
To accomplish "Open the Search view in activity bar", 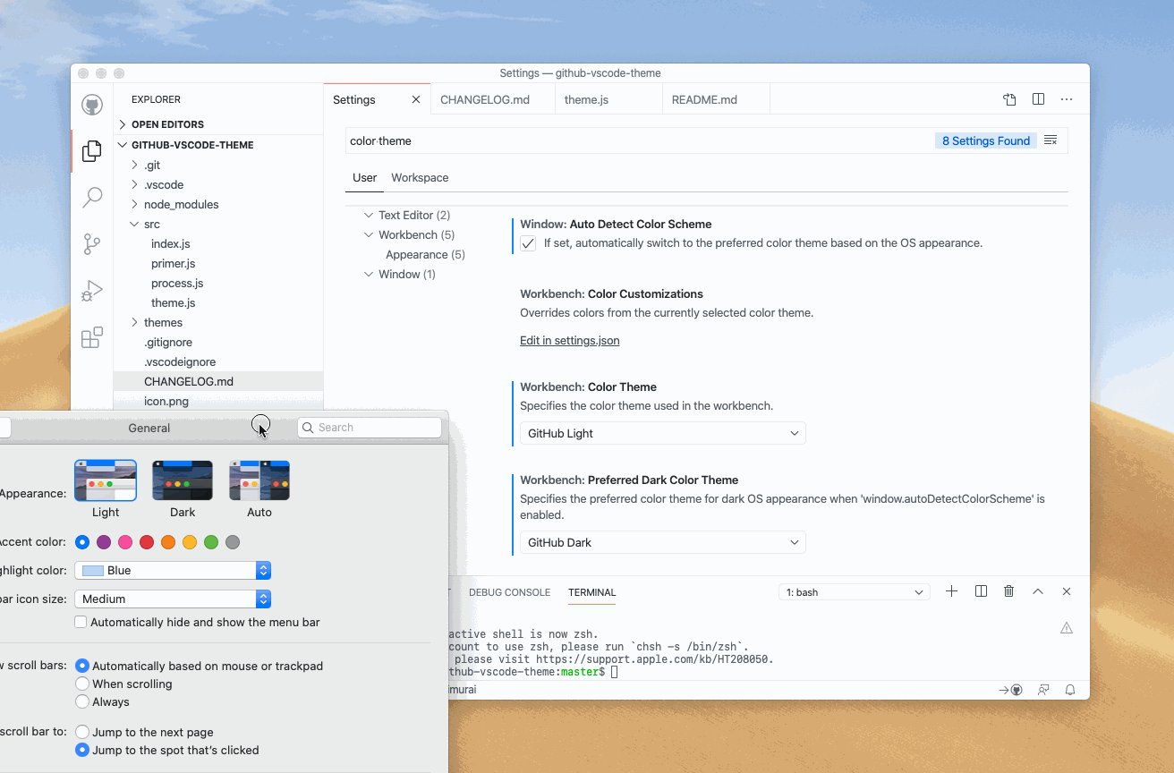I will pos(91,198).
